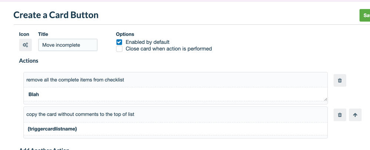
Task: Click the Title label above input
Action: click(43, 34)
